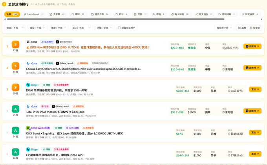Click the right scroll arrow under tabs
The image size is (267, 165).
pyautogui.click(x=262, y=19)
